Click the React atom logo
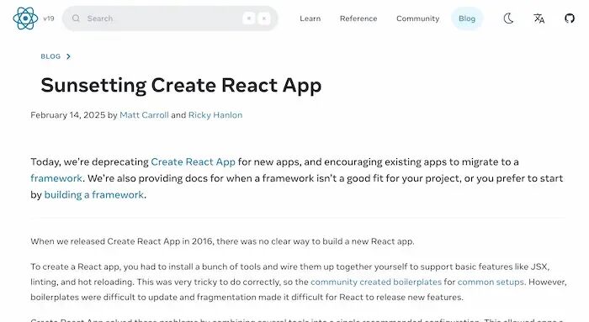 [25, 18]
